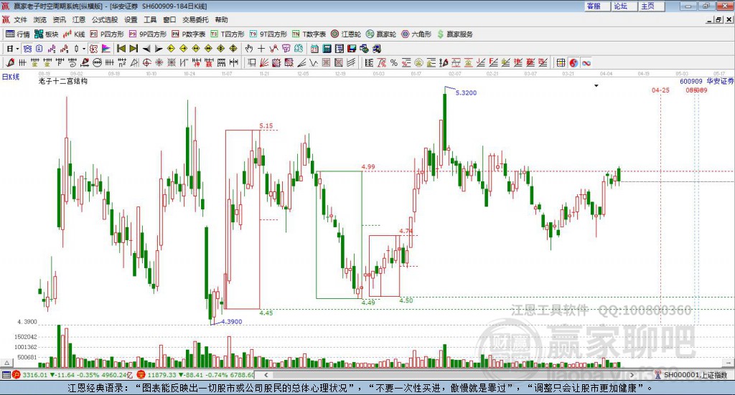The image size is (735, 395).
Task: Expand the candlestick style dropdown arrow
Action: [x=84, y=49]
